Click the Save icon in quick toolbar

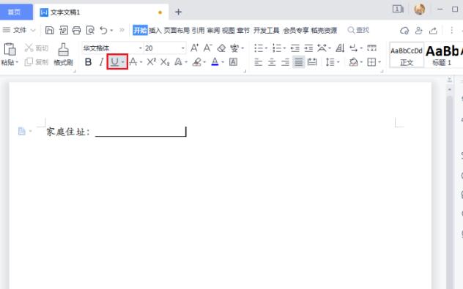pos(50,30)
